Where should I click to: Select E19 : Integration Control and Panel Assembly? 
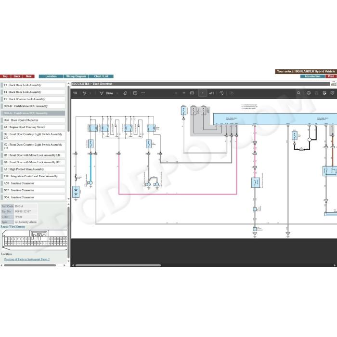pos(33,176)
